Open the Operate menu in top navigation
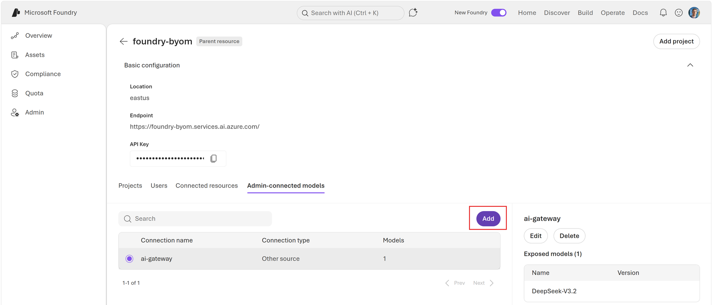The height and width of the screenshot is (305, 712). 612,13
